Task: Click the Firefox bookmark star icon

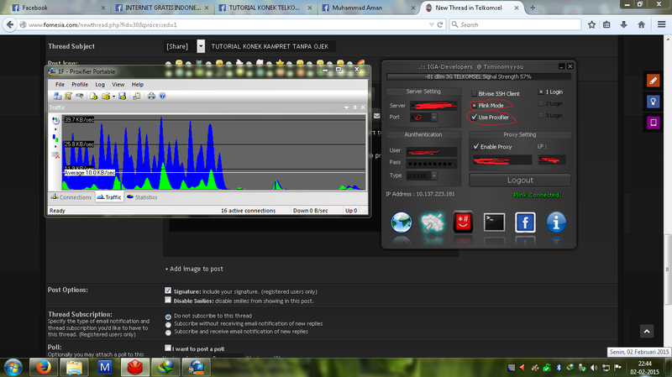Action: [x=592, y=25]
